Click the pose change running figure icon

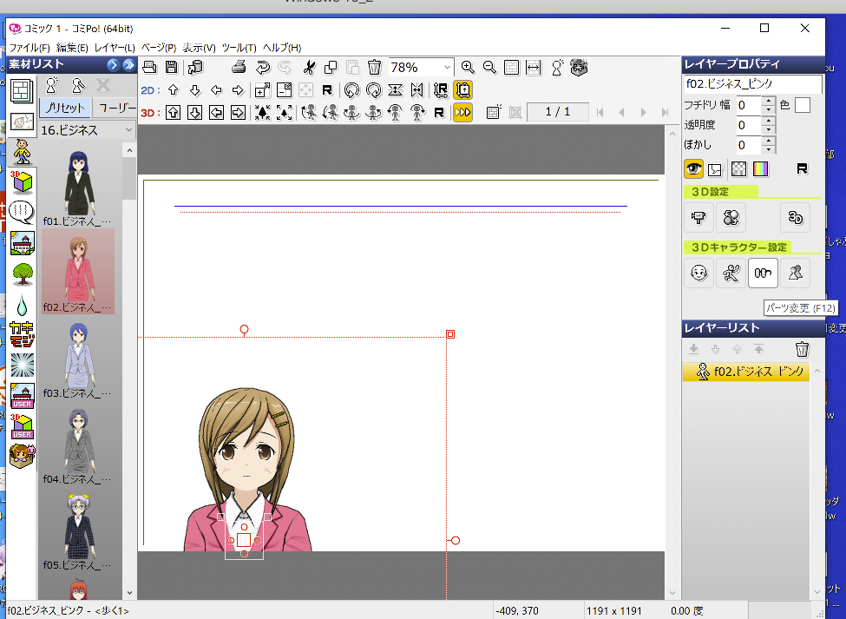(x=731, y=273)
